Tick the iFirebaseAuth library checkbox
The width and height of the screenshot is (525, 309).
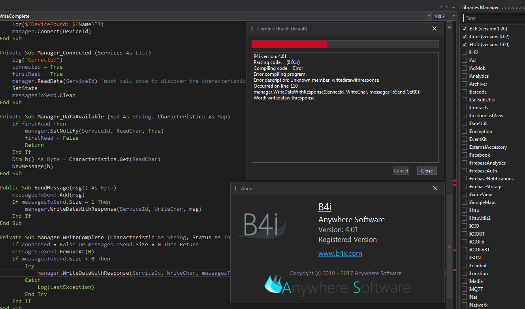(x=465, y=171)
